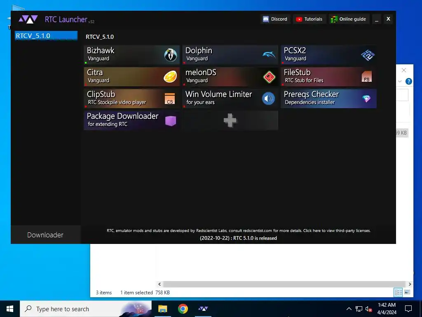Click the Citra lemon icon
The width and height of the screenshot is (422, 317).
(x=170, y=77)
